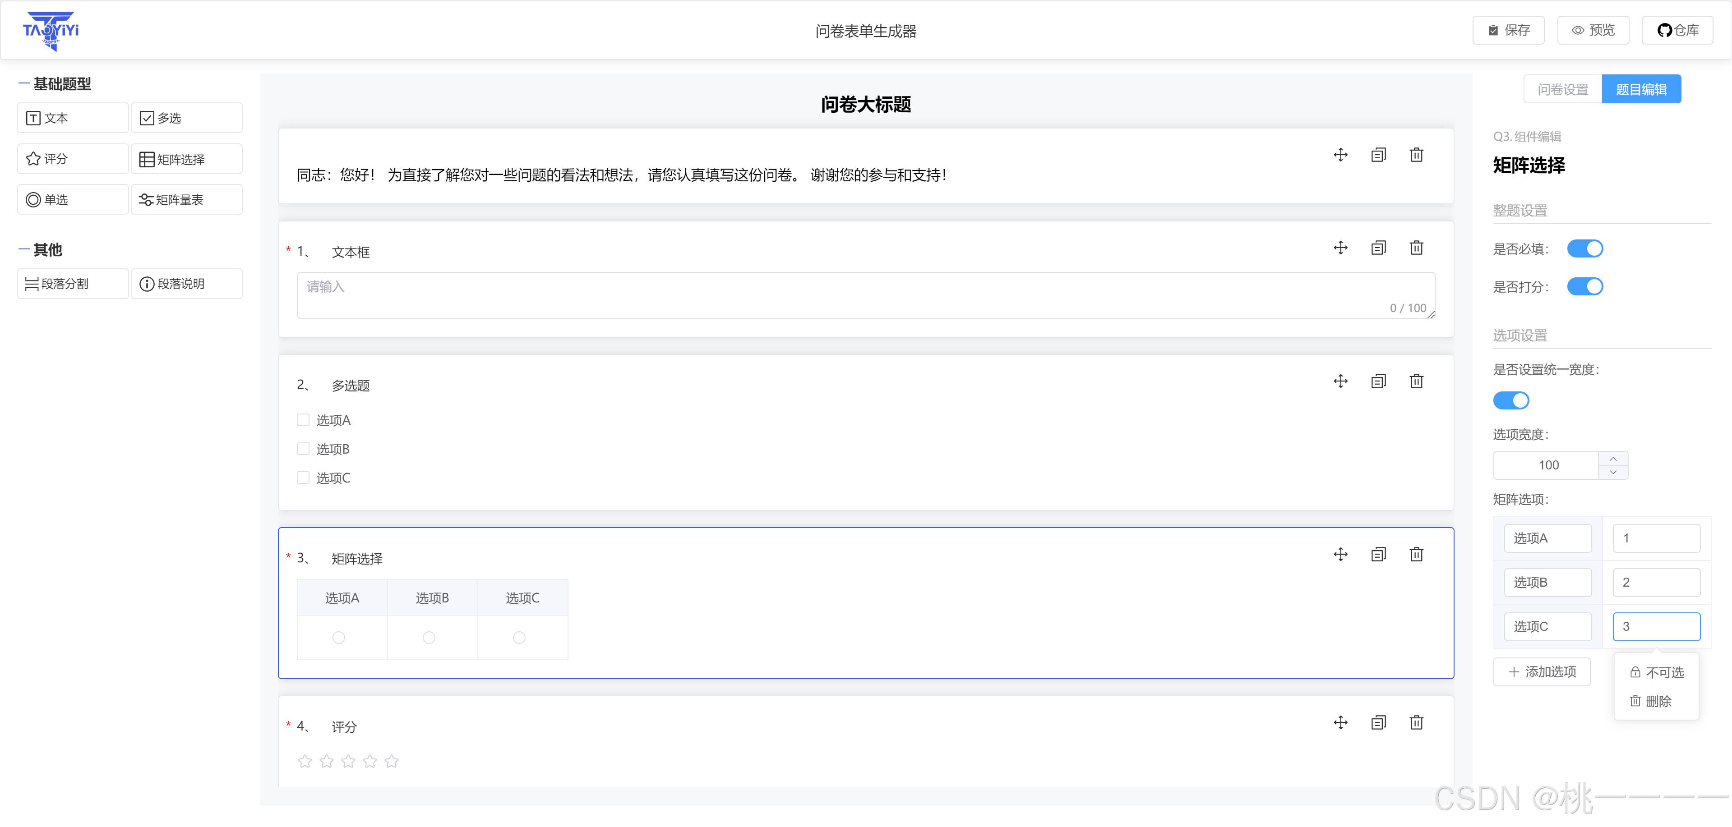
Task: Delete the intro paragraph with trash icon
Action: point(1416,155)
